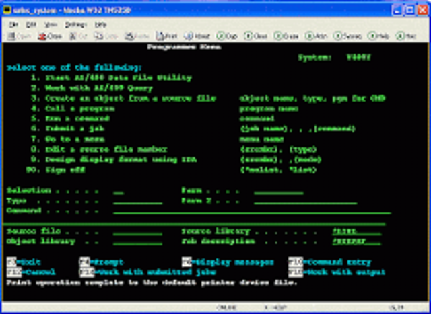
Task: Click the Close session toolbar icon
Action: point(50,36)
